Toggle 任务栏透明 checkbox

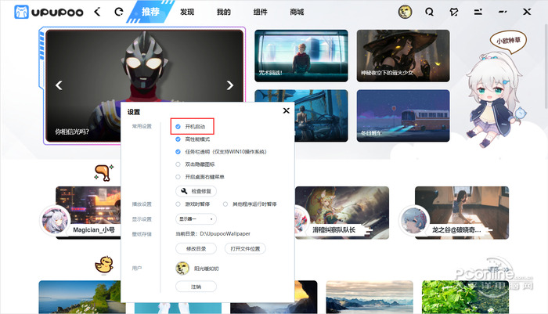(x=178, y=152)
